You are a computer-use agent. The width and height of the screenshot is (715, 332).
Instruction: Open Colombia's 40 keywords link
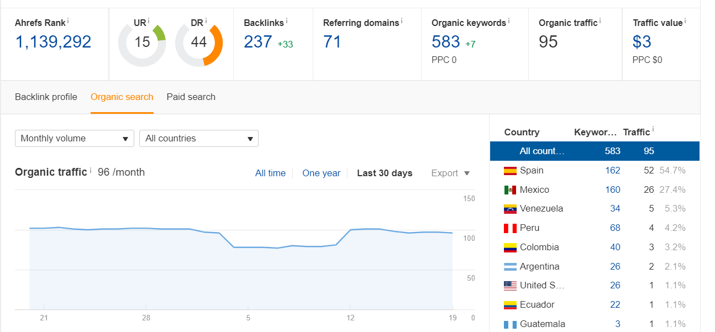click(615, 247)
